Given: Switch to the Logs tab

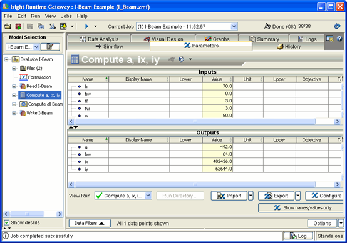Looking at the screenshot, I should click(307, 39).
